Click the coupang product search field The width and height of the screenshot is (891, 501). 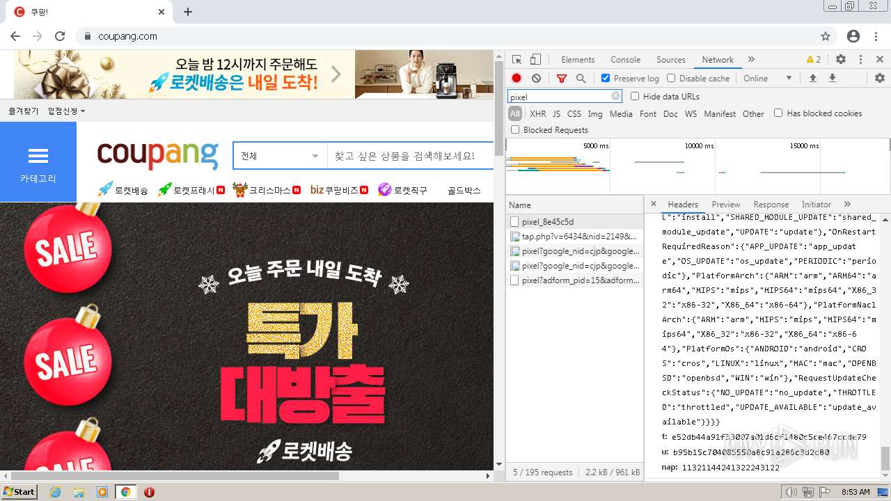[x=411, y=156]
